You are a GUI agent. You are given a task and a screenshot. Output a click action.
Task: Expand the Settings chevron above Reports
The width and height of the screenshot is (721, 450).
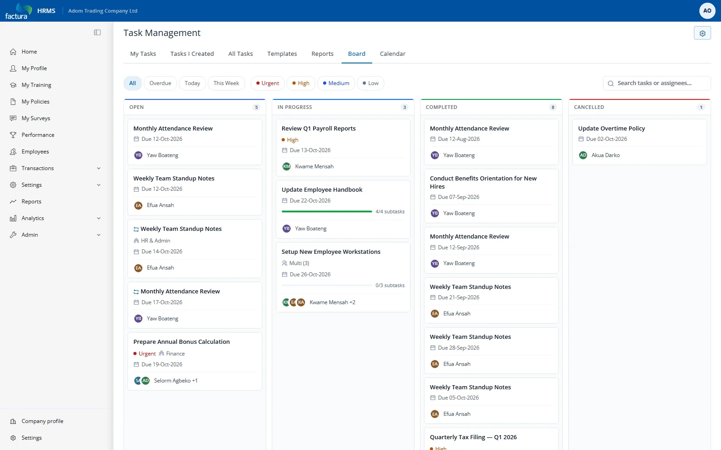pos(99,185)
